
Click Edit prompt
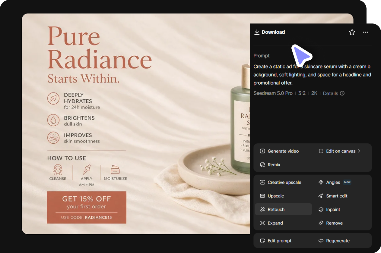point(276,241)
